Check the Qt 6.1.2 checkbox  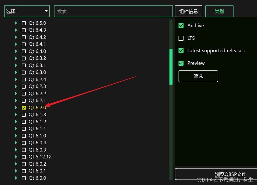(24, 122)
